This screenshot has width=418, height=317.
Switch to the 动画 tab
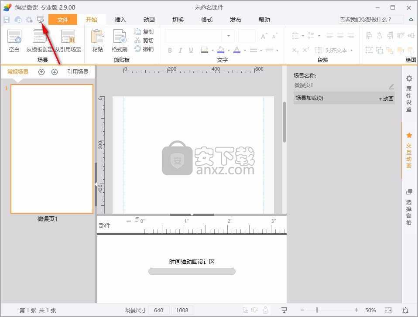(149, 20)
